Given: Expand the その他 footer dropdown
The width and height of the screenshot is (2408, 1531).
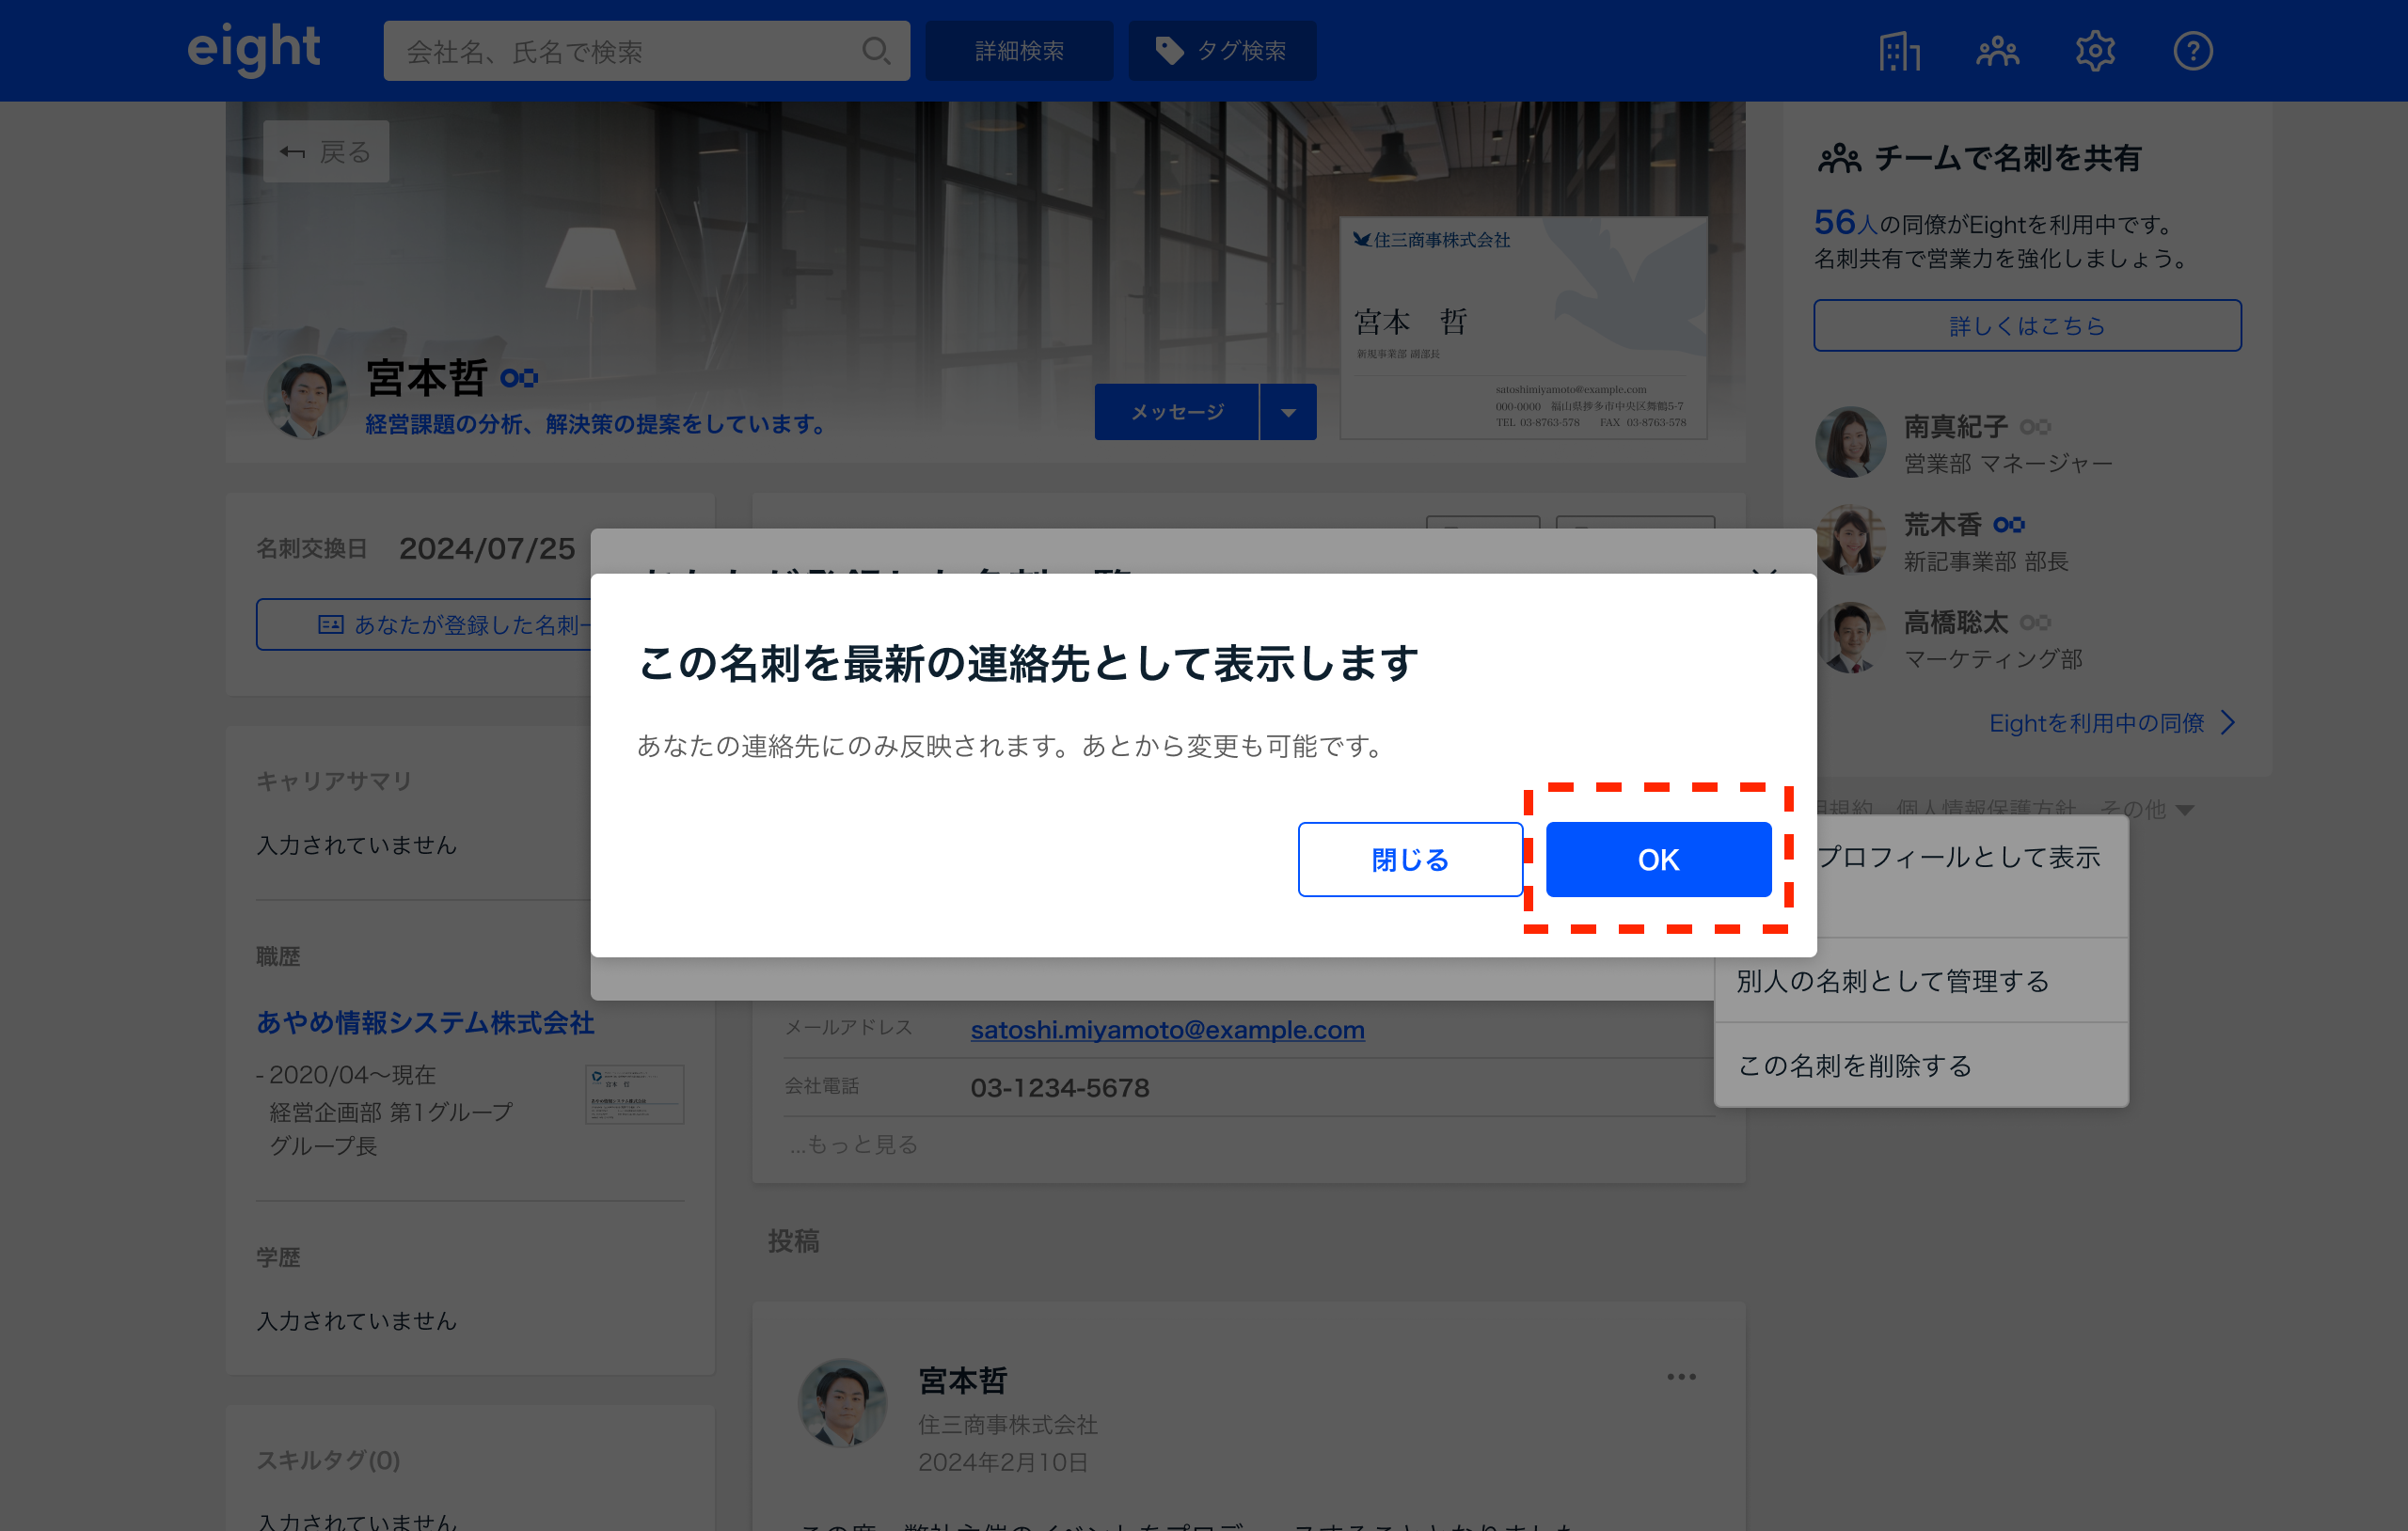Looking at the screenshot, I should (2148, 808).
